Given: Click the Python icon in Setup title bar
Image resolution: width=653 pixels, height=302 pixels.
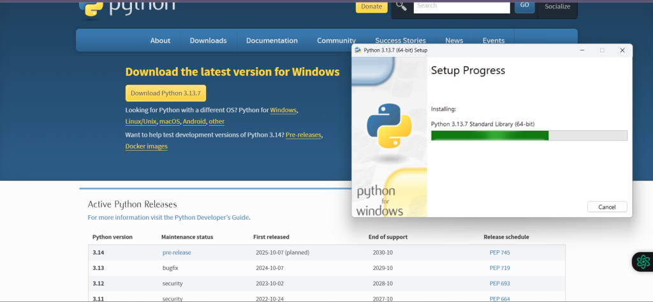Looking at the screenshot, I should (x=358, y=50).
